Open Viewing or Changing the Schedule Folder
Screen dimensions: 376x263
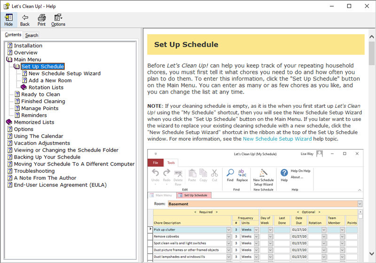[x=66, y=150]
